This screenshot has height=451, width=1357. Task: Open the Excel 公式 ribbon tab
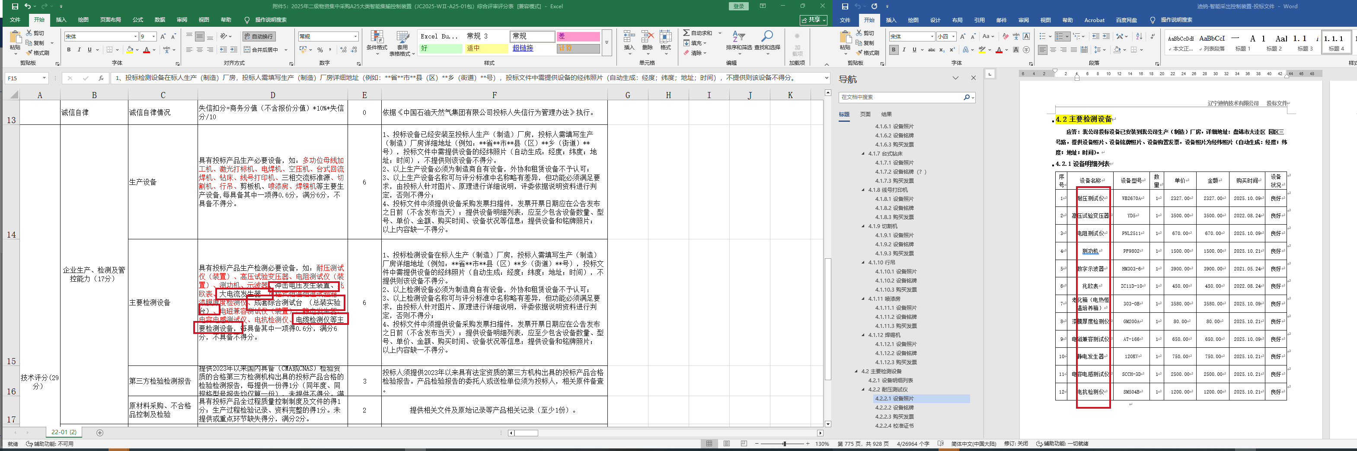point(137,20)
